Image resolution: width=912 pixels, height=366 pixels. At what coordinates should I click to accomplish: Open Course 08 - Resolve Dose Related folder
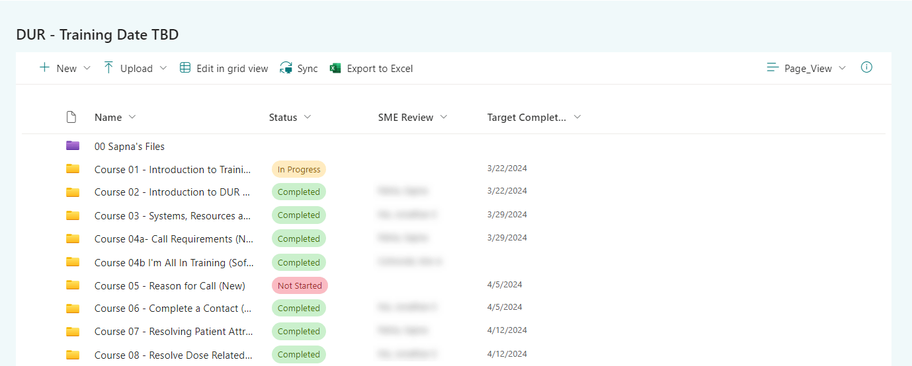tap(173, 355)
